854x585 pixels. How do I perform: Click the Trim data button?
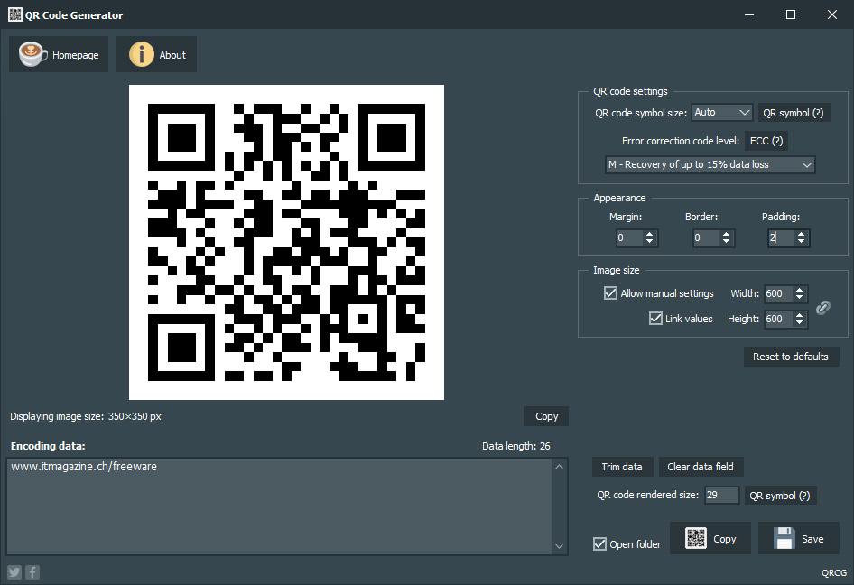coord(622,467)
